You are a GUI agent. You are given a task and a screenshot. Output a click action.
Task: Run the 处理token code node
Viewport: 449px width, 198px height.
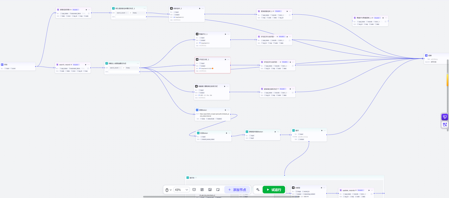[226, 133]
